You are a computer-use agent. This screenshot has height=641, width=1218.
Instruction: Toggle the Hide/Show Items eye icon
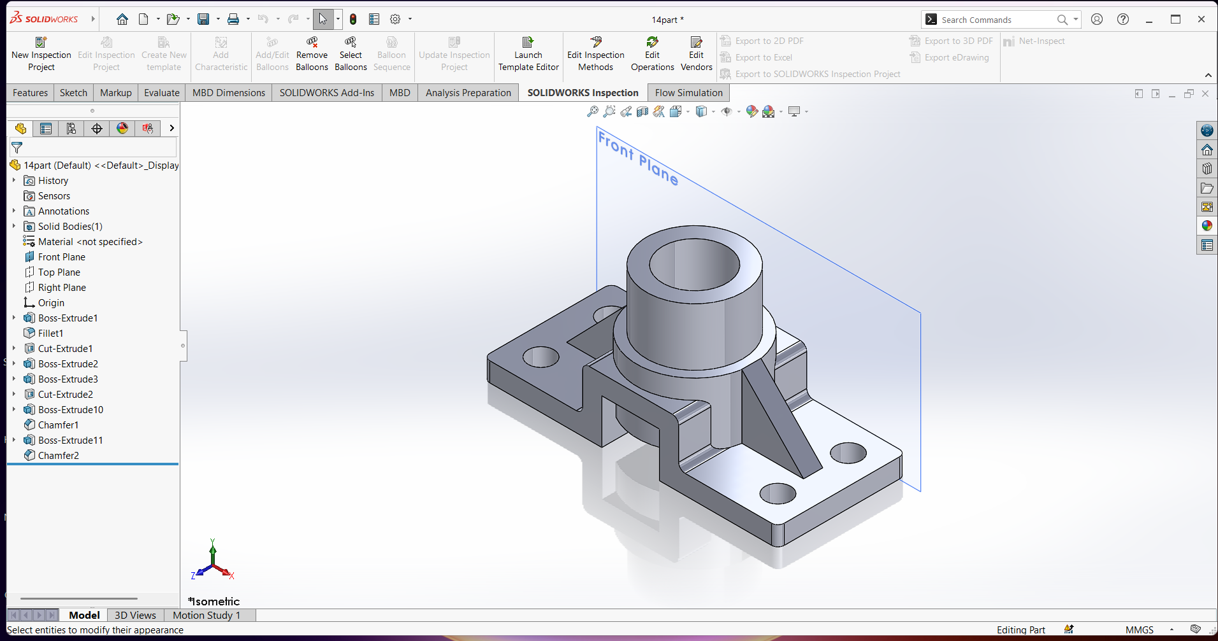pos(727,111)
